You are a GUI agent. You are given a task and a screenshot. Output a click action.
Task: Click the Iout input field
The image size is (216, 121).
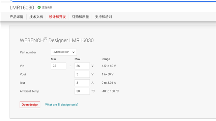tap(82, 83)
